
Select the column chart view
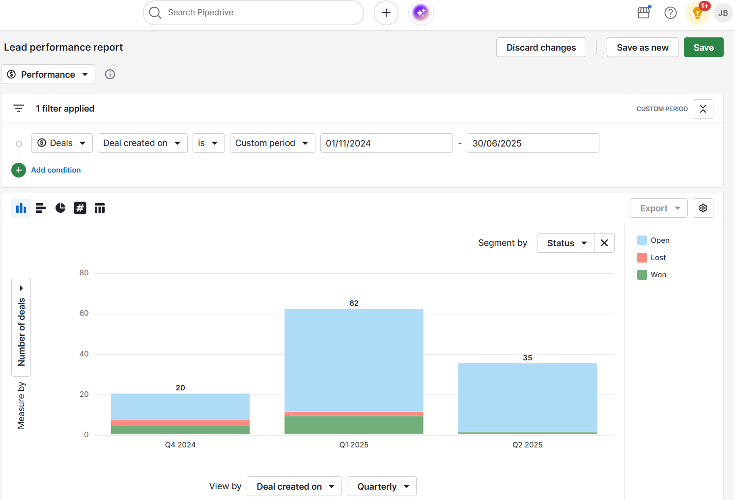coord(21,208)
